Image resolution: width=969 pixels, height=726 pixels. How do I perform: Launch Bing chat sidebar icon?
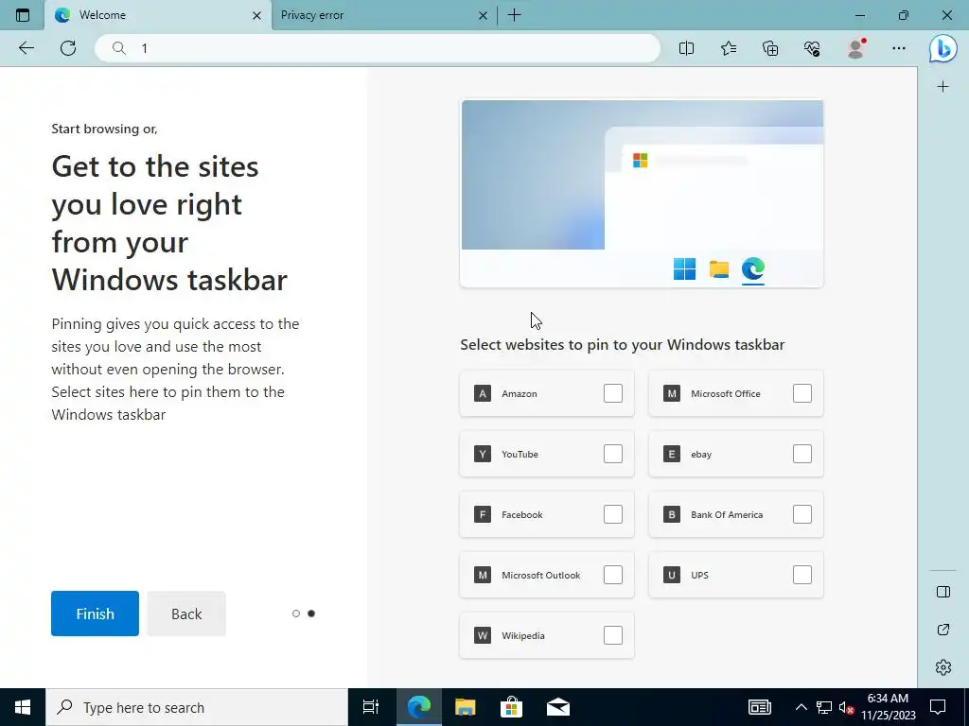943,48
